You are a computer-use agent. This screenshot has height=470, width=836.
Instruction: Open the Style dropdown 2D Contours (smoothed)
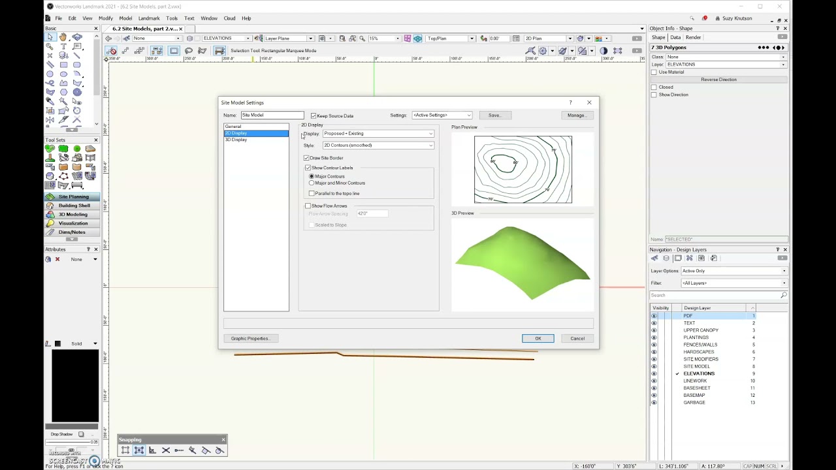coord(378,145)
